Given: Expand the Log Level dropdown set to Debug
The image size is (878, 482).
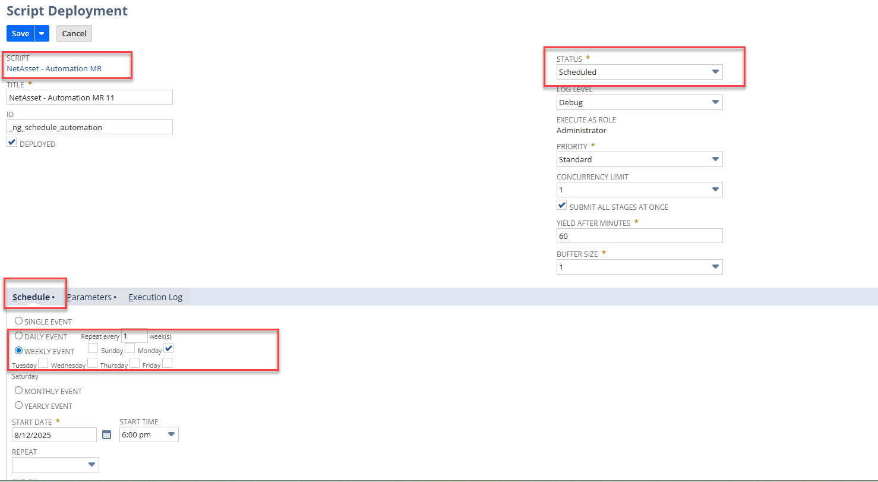Looking at the screenshot, I should point(639,102).
